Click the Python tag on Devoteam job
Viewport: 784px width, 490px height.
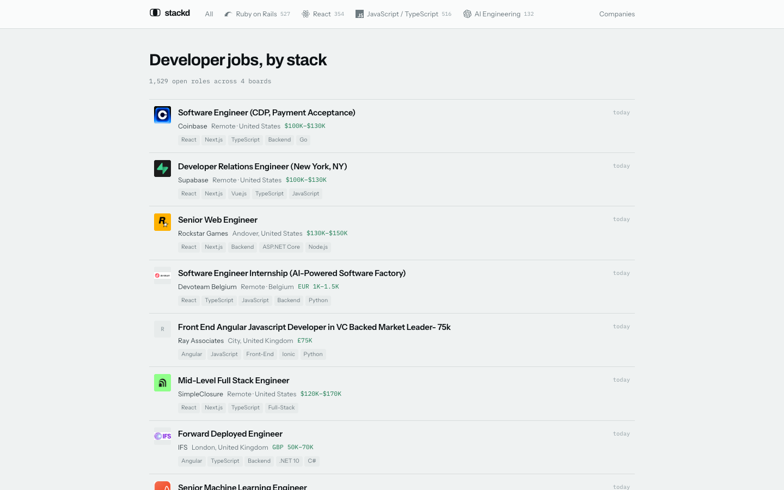tap(318, 301)
